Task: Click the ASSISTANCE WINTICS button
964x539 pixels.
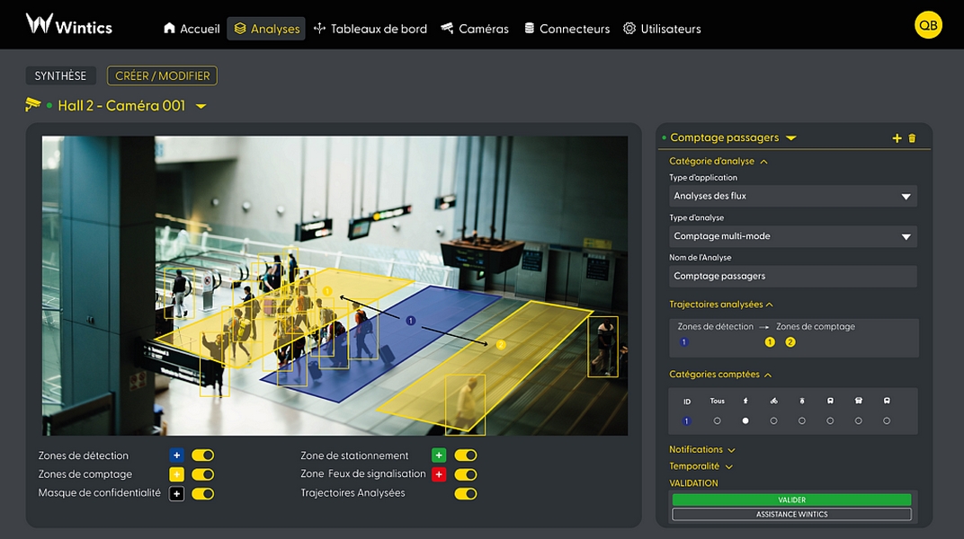Action: [x=791, y=515]
